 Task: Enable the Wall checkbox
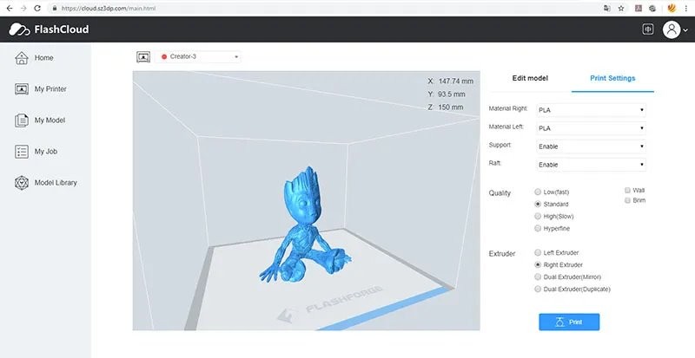(628, 190)
